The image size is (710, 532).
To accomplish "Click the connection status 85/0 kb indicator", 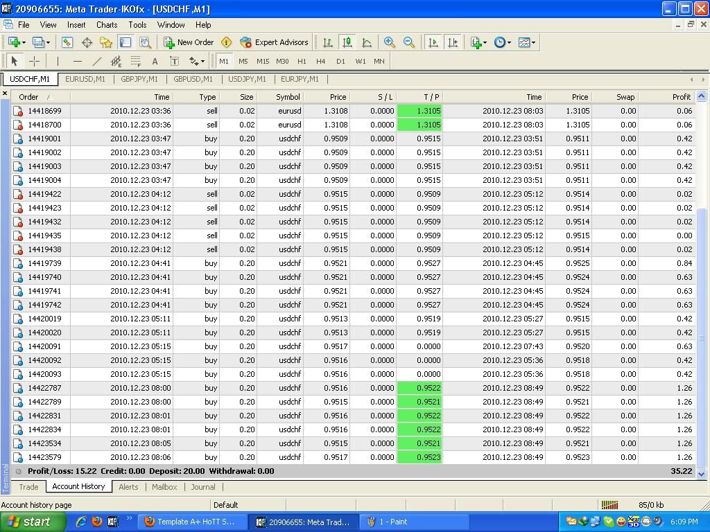I will (x=633, y=505).
